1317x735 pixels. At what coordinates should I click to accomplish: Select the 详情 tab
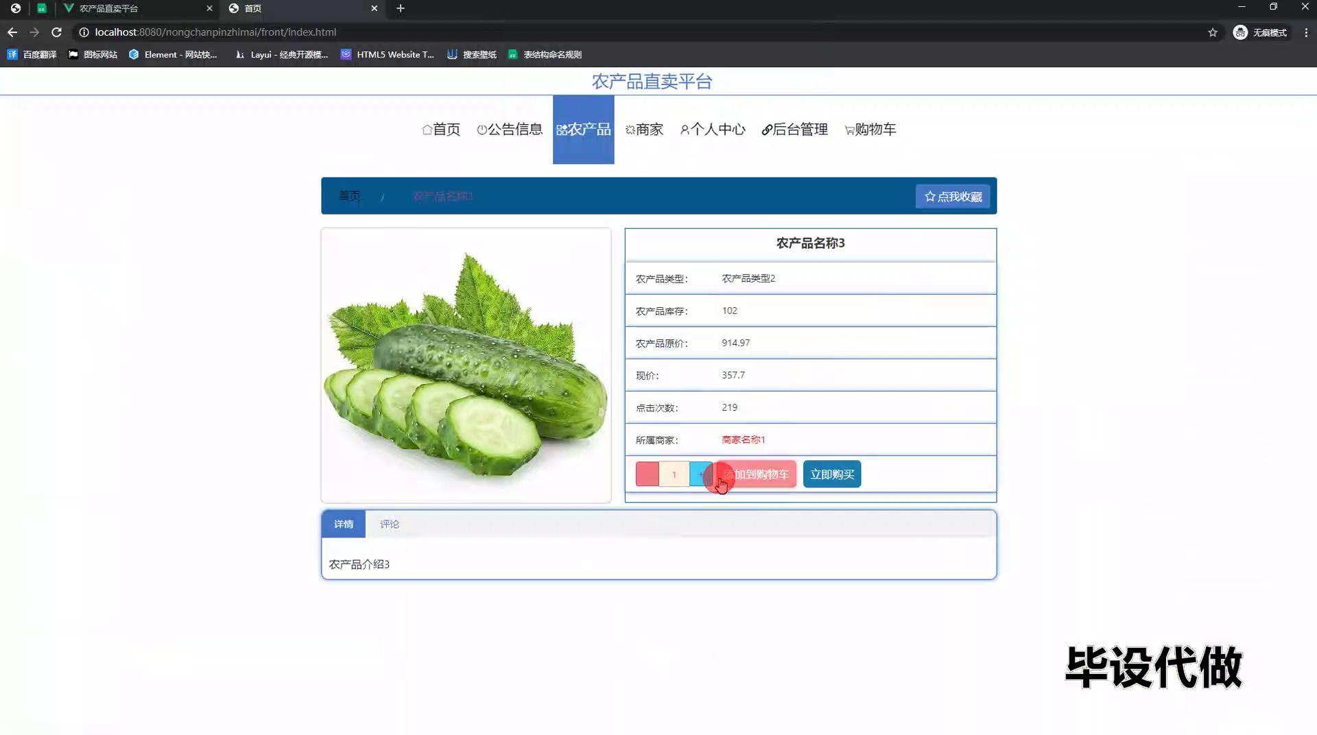[344, 525]
